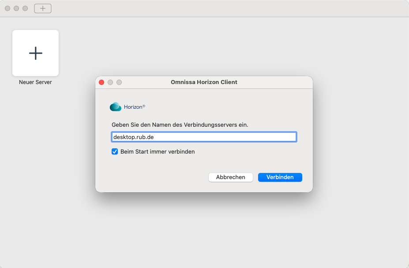This screenshot has width=409, height=268.
Task: Click the Omnissa Horizon Client dialog title
Action: coord(204,82)
